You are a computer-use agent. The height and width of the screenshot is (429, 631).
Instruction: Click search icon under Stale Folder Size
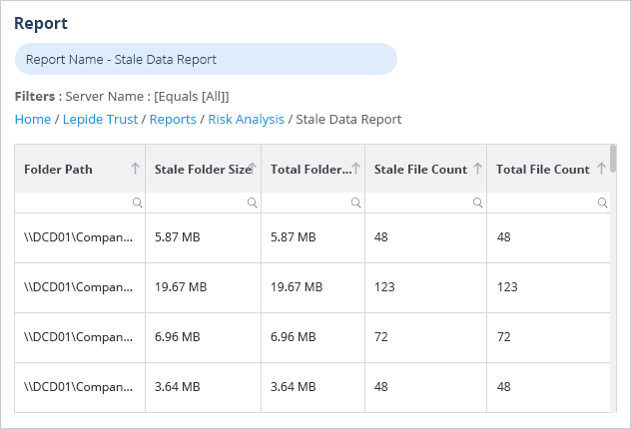253,203
